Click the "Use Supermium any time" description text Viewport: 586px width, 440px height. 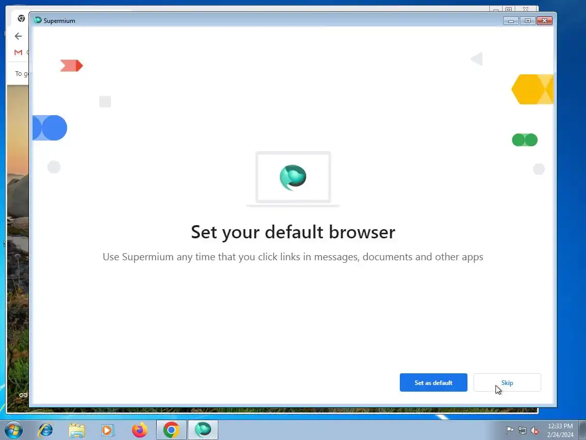(293, 257)
